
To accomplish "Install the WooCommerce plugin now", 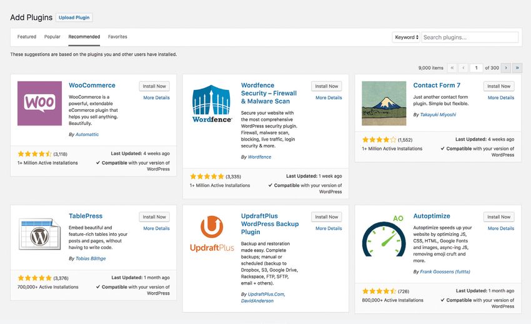I will pyautogui.click(x=154, y=86).
